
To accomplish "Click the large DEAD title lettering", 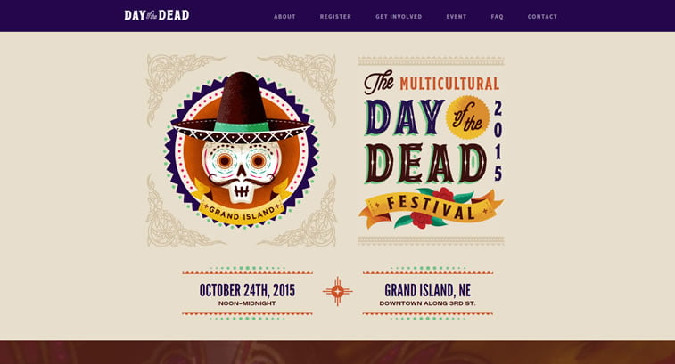I will [426, 163].
